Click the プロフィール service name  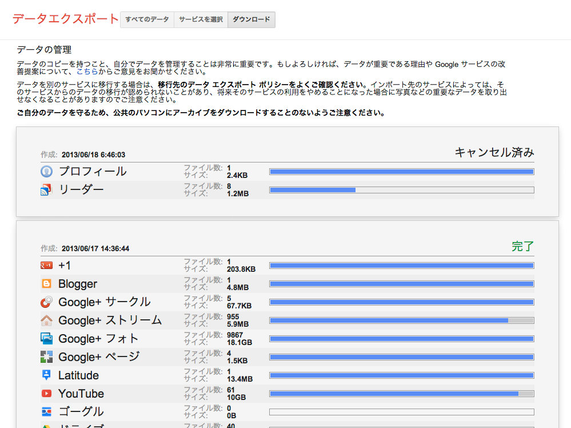tap(93, 171)
